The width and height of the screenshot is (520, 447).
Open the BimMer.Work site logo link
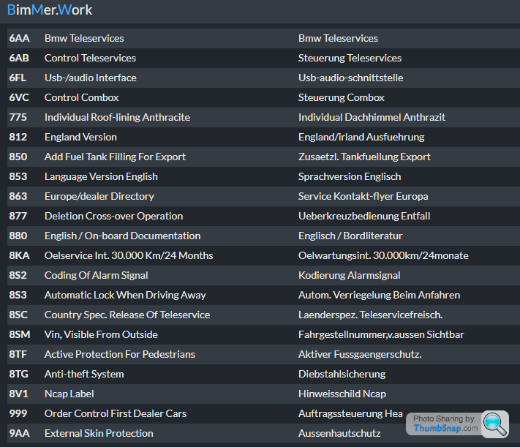pos(50,10)
